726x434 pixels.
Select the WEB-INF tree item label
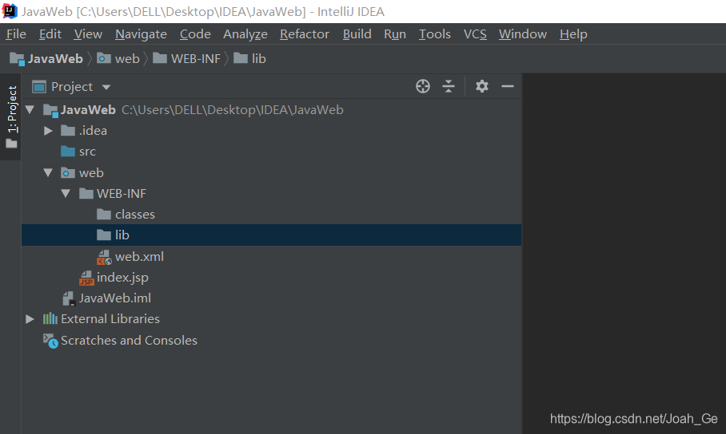[x=122, y=194]
